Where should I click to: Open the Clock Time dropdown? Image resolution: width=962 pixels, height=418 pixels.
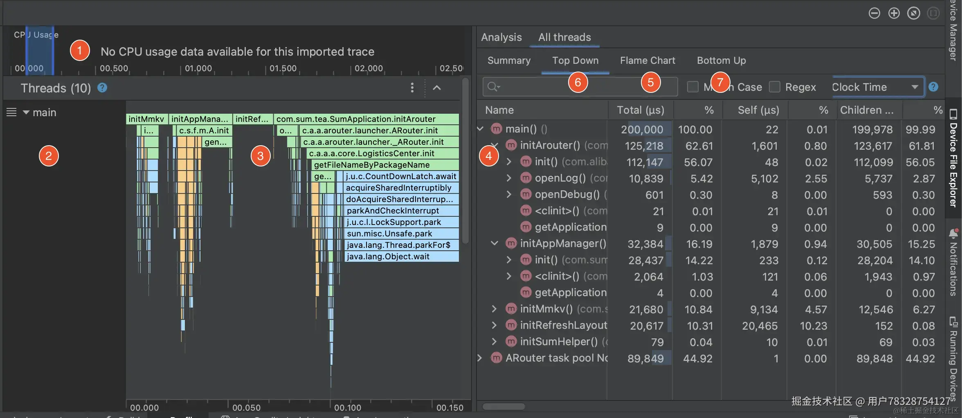pos(878,87)
